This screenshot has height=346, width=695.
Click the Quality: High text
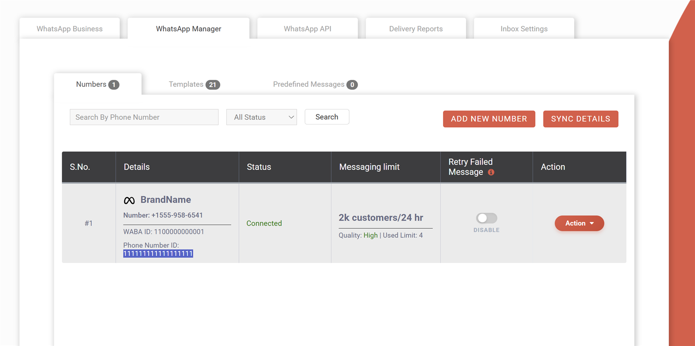pyautogui.click(x=358, y=235)
